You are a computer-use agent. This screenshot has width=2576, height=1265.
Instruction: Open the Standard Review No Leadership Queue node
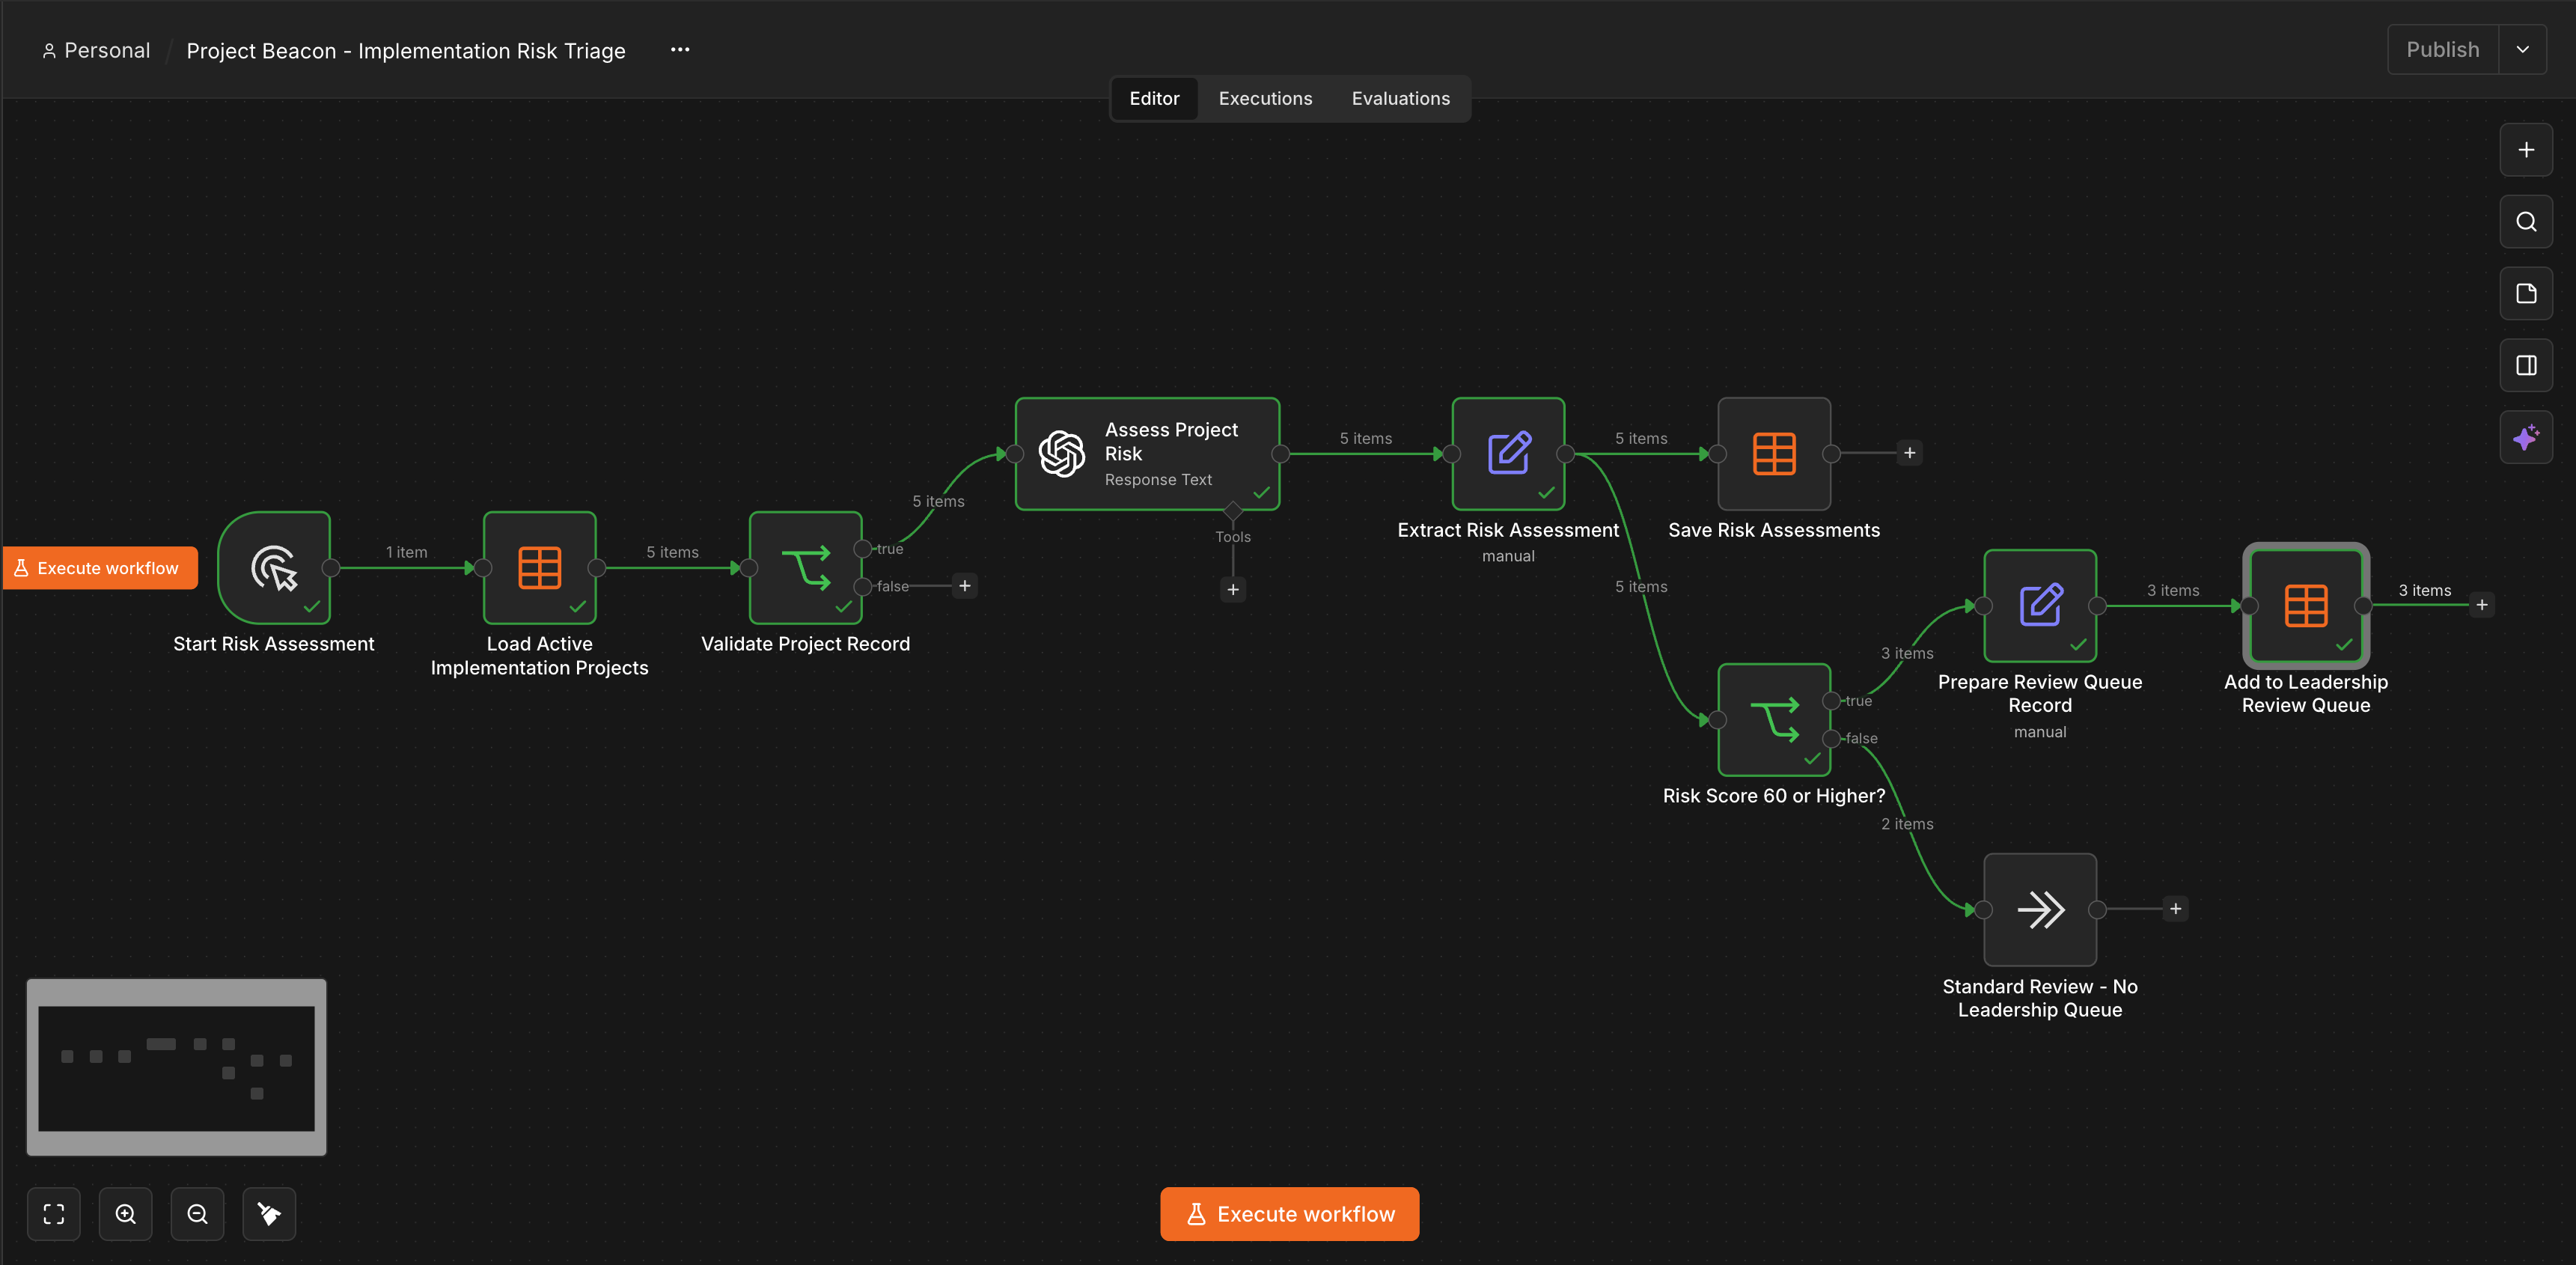click(2040, 910)
